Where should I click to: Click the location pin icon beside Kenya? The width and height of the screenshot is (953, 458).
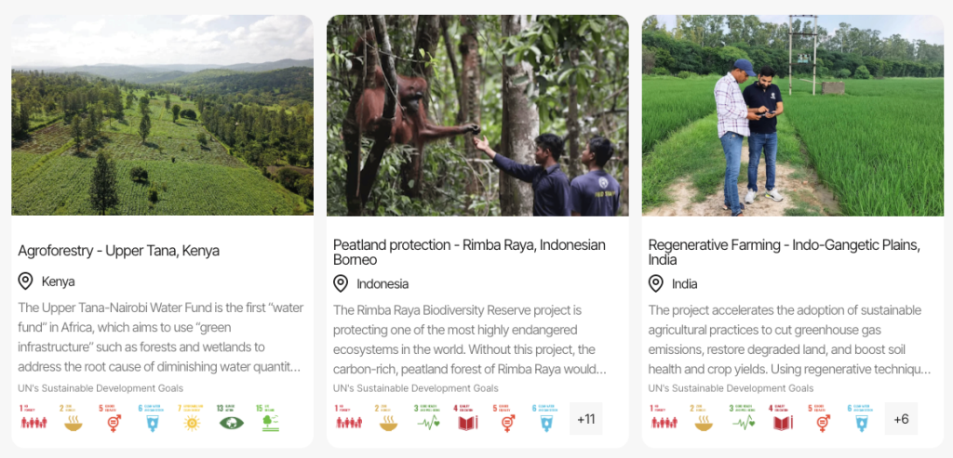tap(26, 281)
